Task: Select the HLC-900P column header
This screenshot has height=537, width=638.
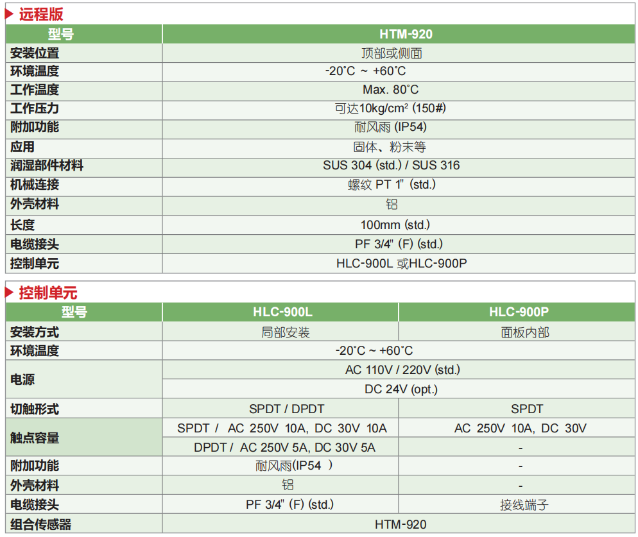Action: click(517, 312)
